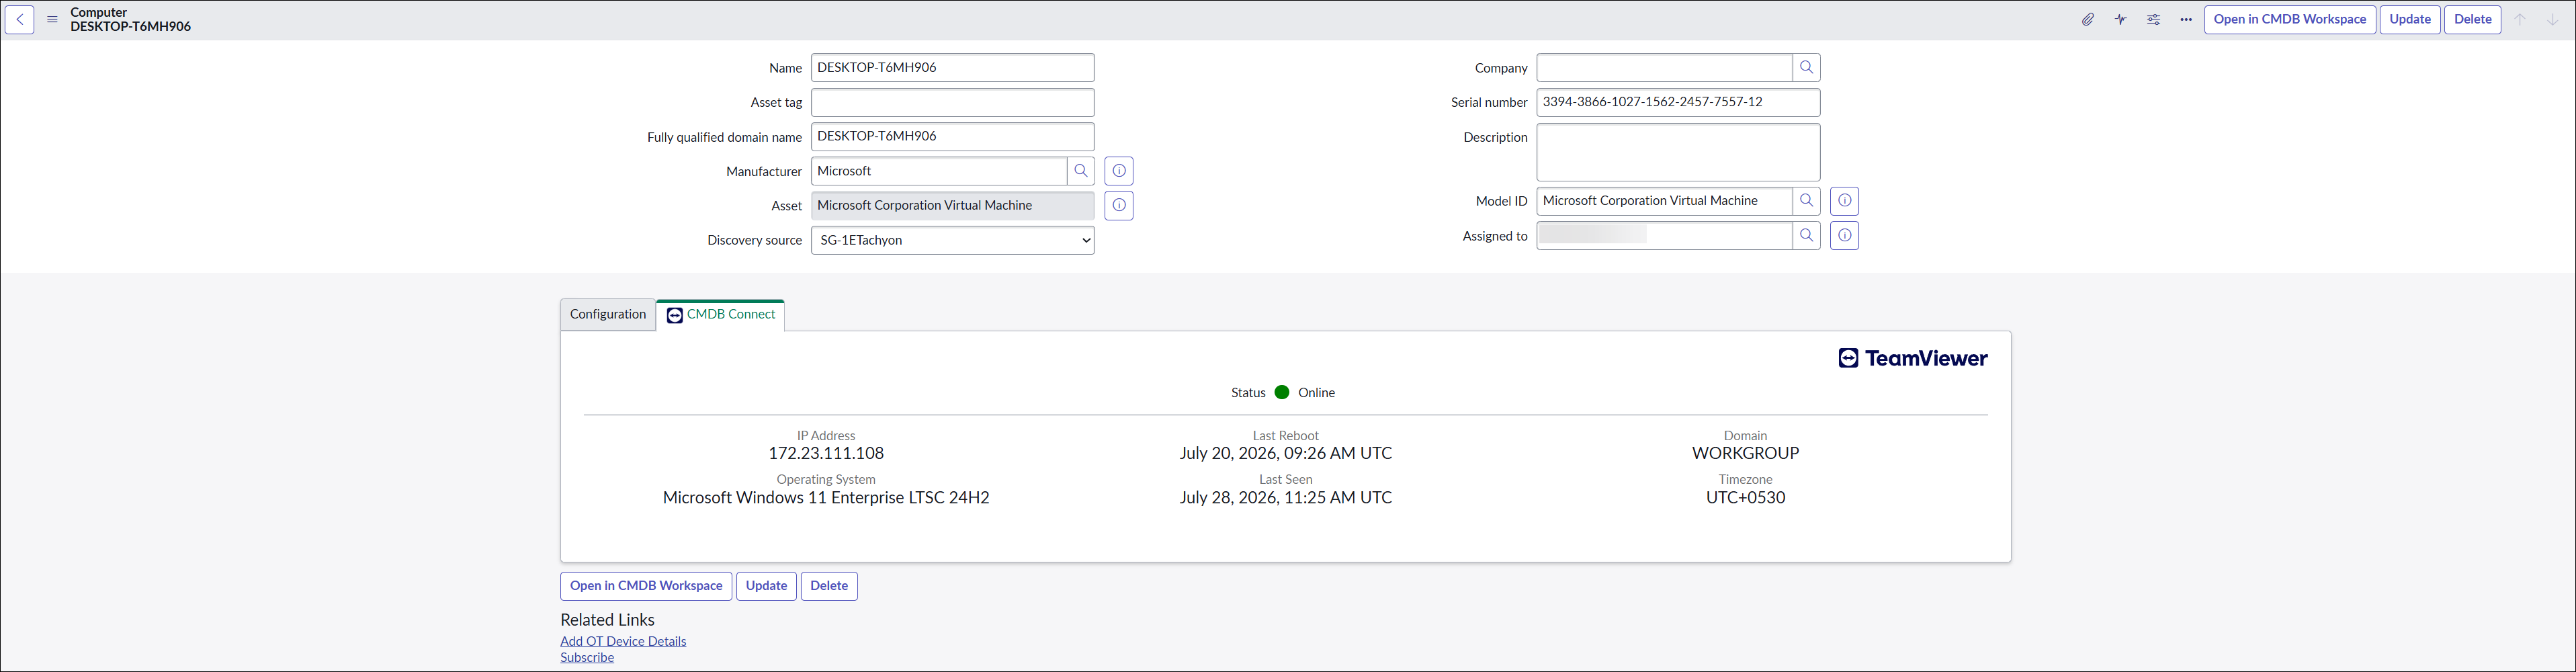Focus the Name input field
The image size is (2576, 672).
click(953, 67)
